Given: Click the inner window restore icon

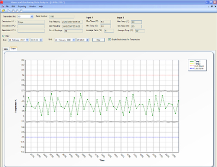Looking at the screenshot, I should point(212,6).
